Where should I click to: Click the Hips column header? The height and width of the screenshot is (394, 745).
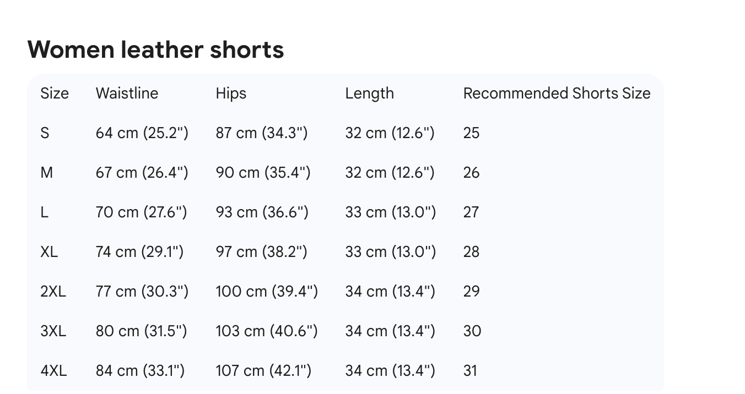pos(231,94)
